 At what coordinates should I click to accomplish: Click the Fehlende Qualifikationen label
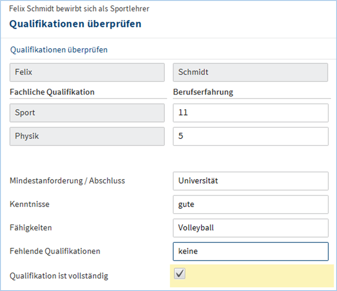pyautogui.click(x=55, y=251)
